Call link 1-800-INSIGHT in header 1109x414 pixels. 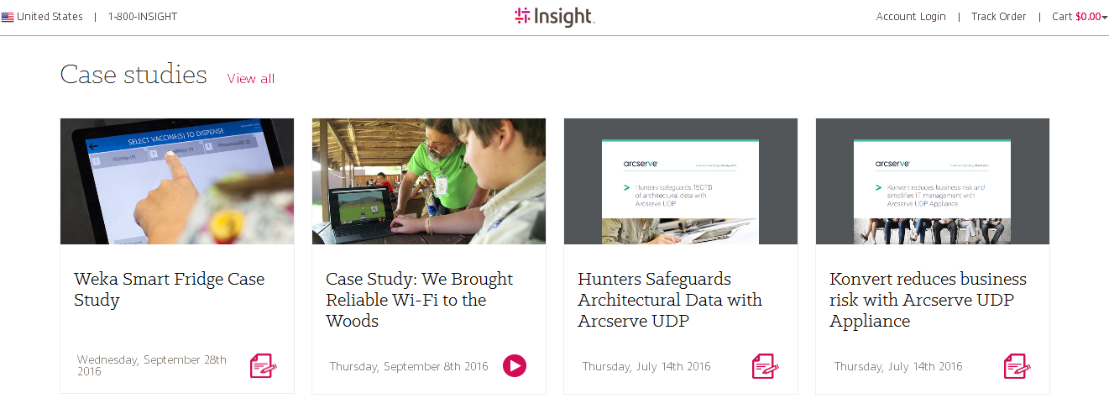pyautogui.click(x=143, y=17)
